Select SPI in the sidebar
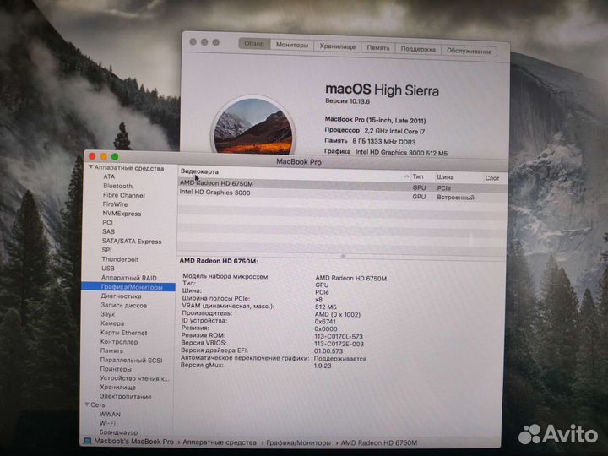 [x=106, y=250]
